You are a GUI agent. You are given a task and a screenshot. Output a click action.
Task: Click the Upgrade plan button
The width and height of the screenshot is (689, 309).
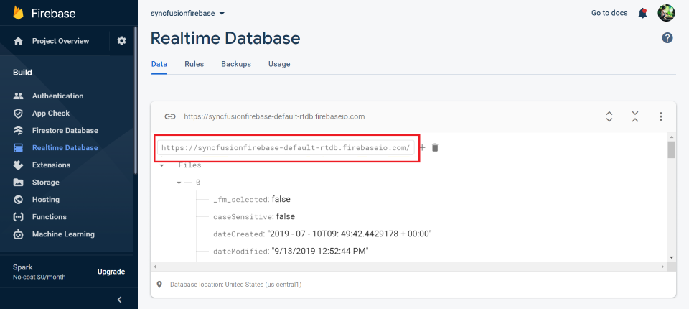(x=111, y=272)
